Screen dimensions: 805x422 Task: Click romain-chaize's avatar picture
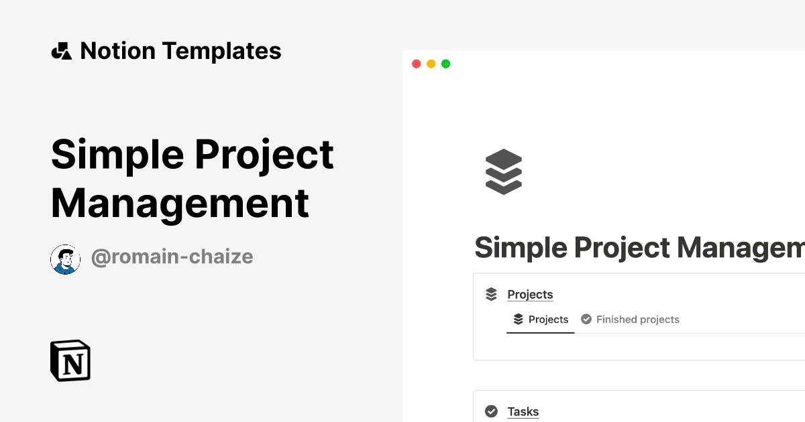(65, 259)
